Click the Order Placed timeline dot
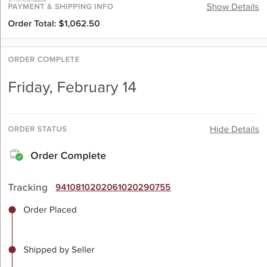This screenshot has width=267, height=267. click(12, 210)
